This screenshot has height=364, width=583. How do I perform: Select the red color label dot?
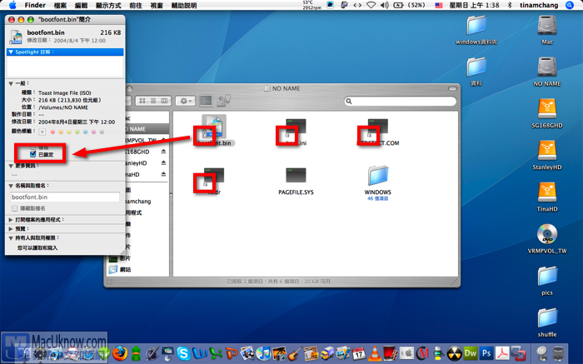click(52, 132)
